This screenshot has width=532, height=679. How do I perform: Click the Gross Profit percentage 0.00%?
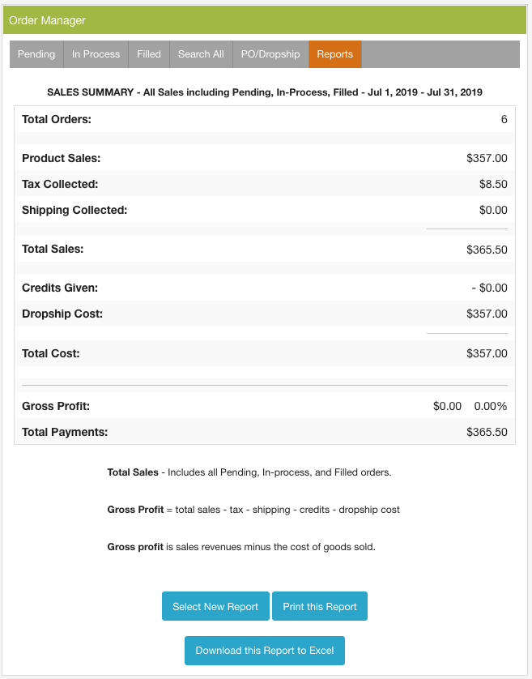tap(491, 406)
